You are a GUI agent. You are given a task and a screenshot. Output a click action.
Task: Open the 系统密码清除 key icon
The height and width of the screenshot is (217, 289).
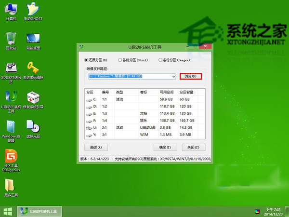[x=33, y=70]
